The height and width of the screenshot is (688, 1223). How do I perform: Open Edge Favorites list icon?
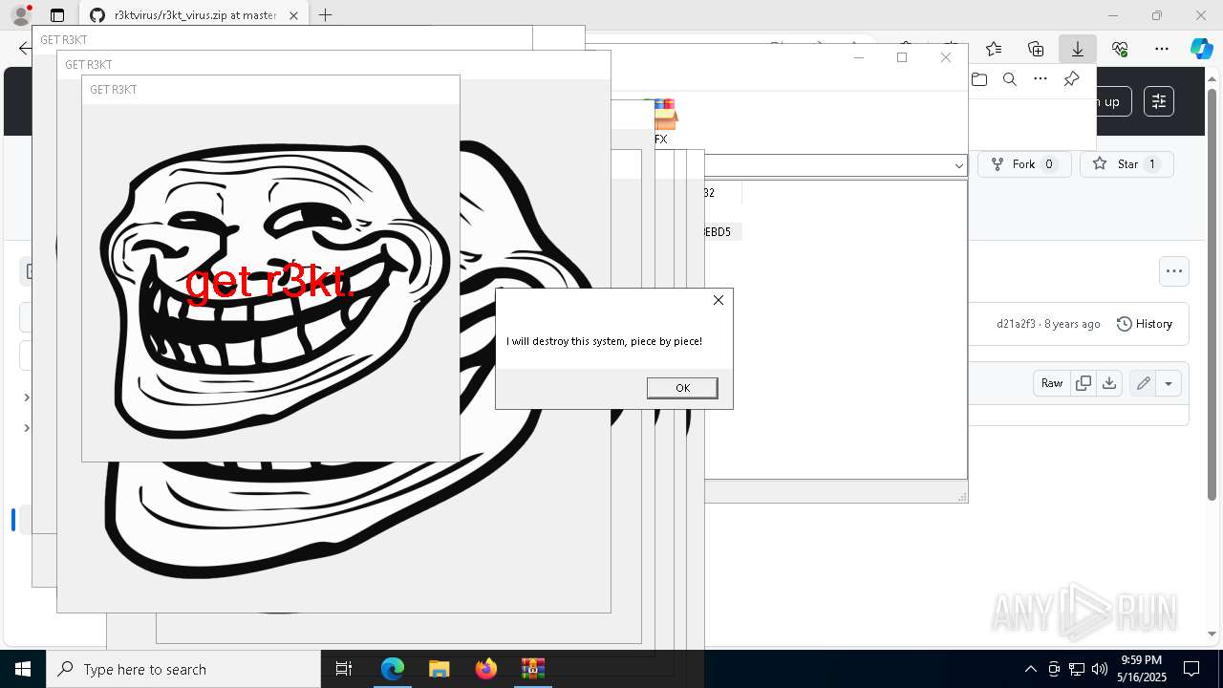(994, 49)
